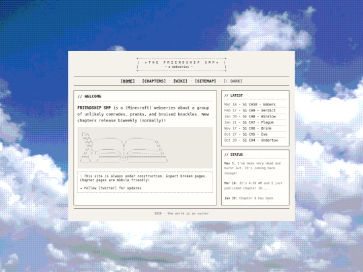Click the Mar 18 status entry
363x272 pixels.
tap(253, 185)
